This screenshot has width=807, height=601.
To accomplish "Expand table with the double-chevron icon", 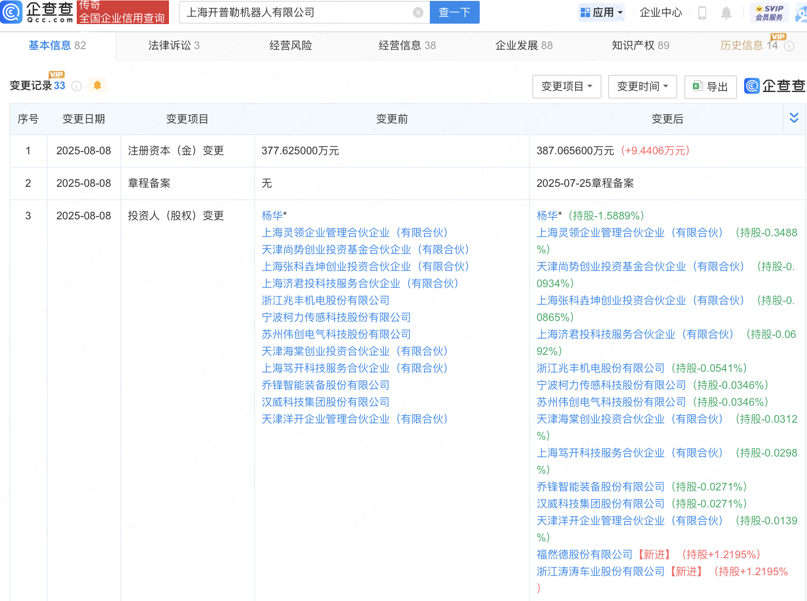I will pos(794,118).
